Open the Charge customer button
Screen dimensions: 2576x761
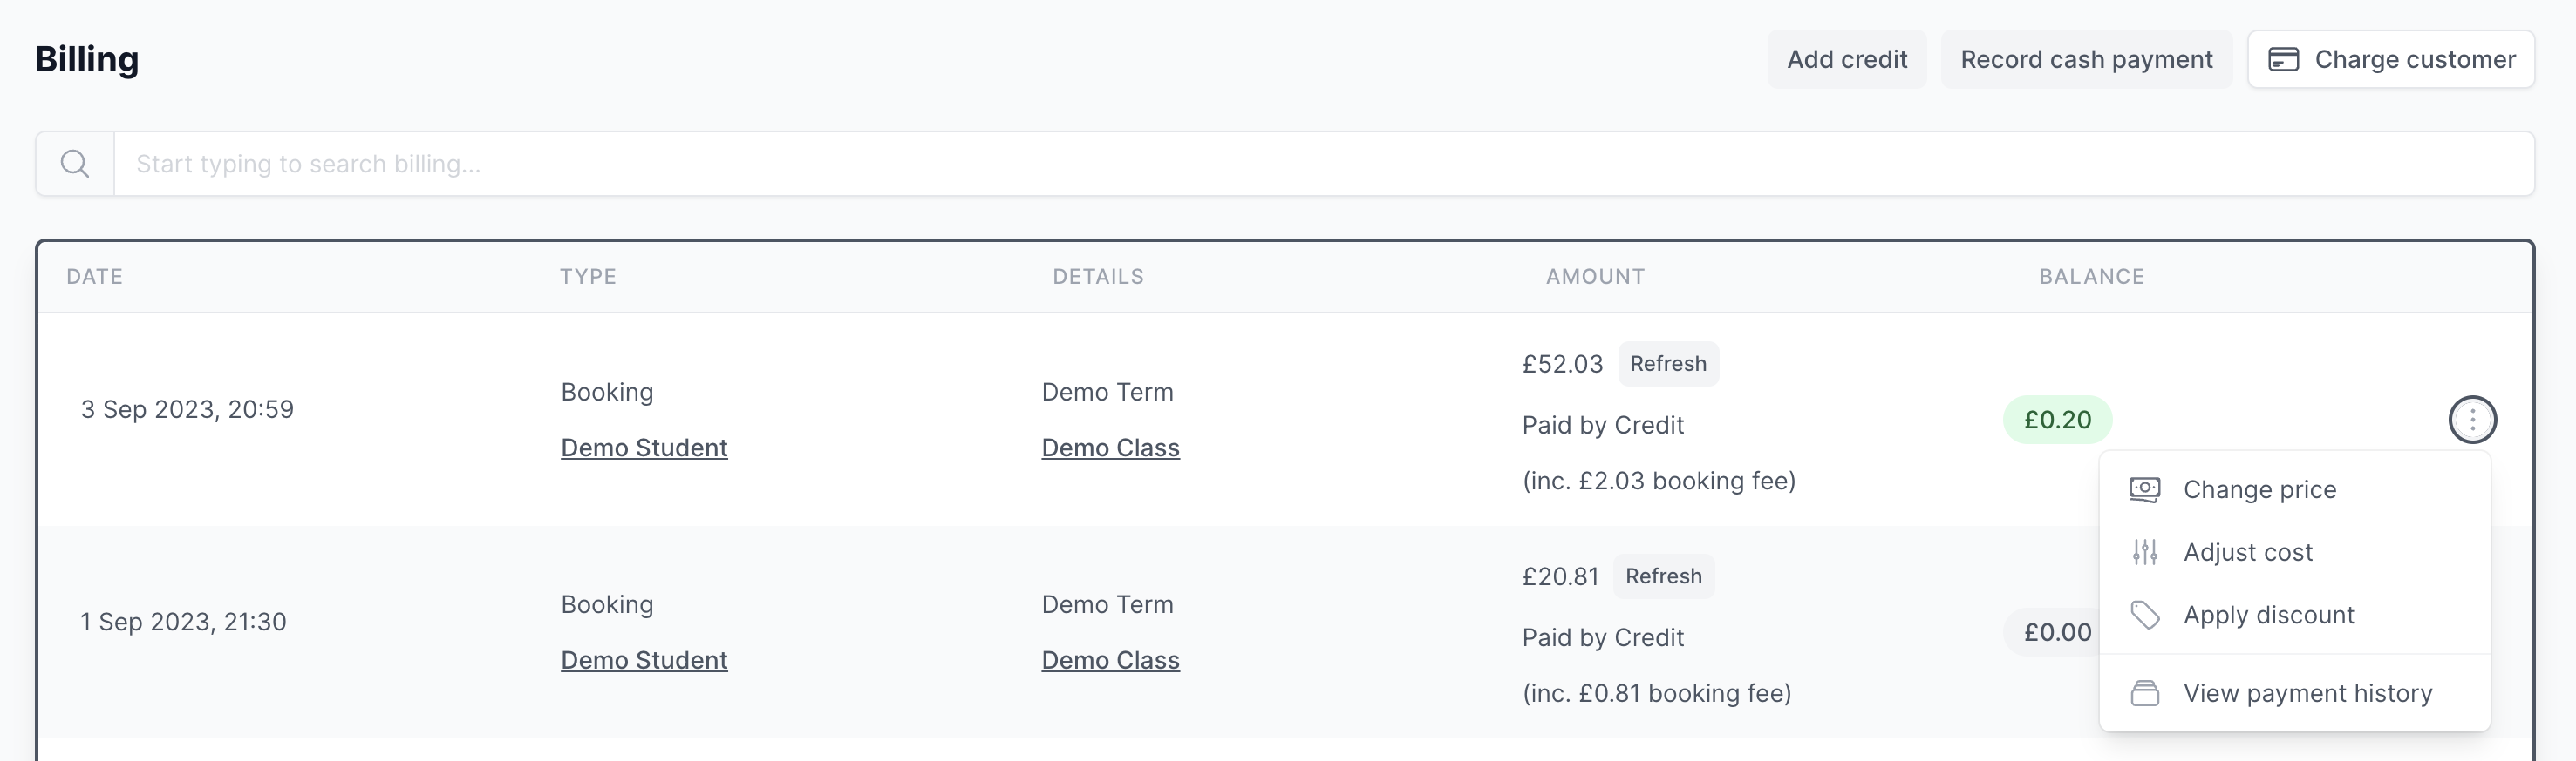tap(2391, 59)
